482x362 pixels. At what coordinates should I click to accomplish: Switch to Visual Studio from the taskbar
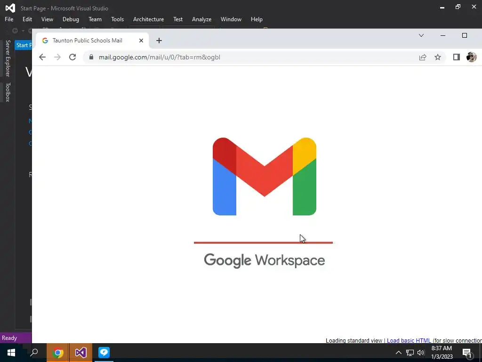pyautogui.click(x=81, y=353)
